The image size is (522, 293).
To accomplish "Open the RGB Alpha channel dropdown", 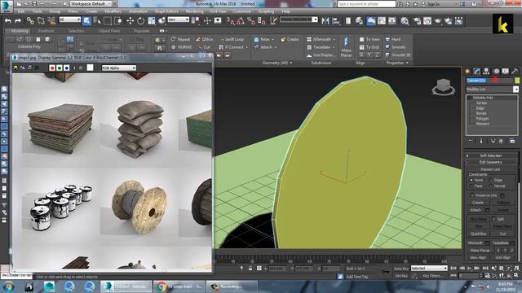I will (x=119, y=68).
